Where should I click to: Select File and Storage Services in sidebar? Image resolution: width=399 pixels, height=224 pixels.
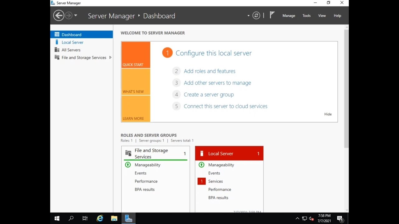(x=82, y=58)
